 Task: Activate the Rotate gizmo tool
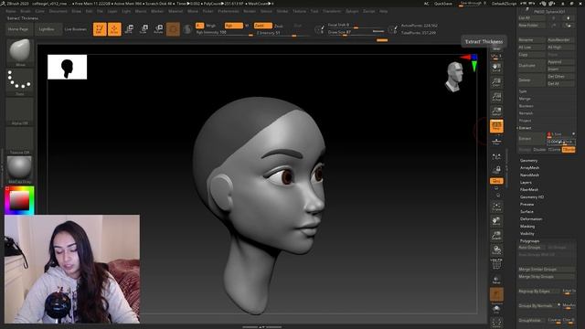click(x=158, y=29)
